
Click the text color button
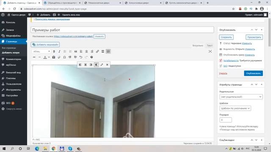[x=45, y=57]
